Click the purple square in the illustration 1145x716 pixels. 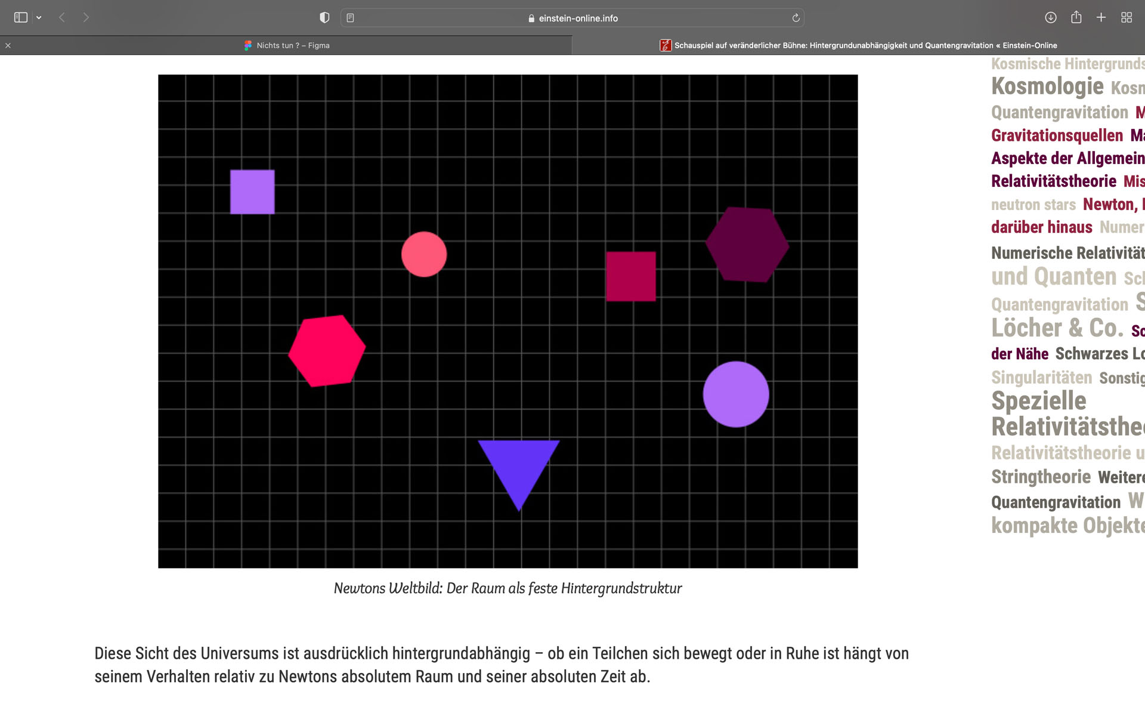252,192
